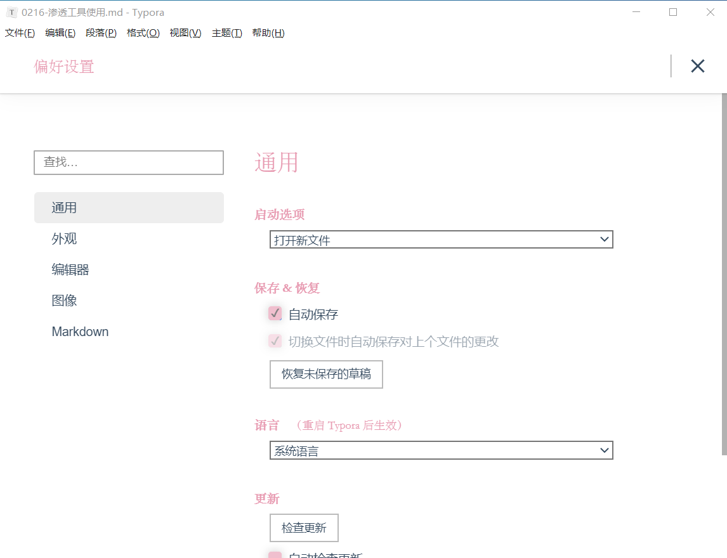Switch to 编辑器 settings category
This screenshot has width=727, height=558.
pos(129,269)
